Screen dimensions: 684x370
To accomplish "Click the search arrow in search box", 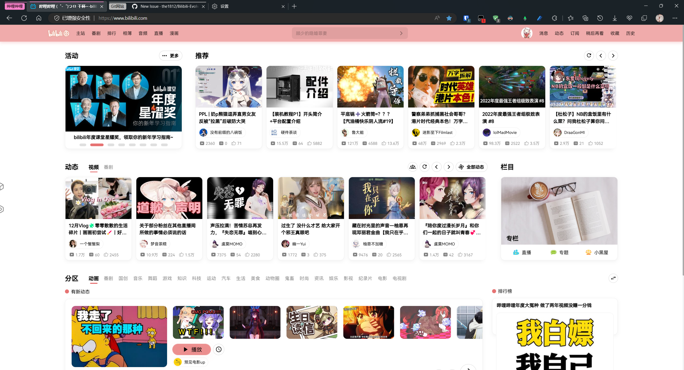I will click(x=401, y=33).
